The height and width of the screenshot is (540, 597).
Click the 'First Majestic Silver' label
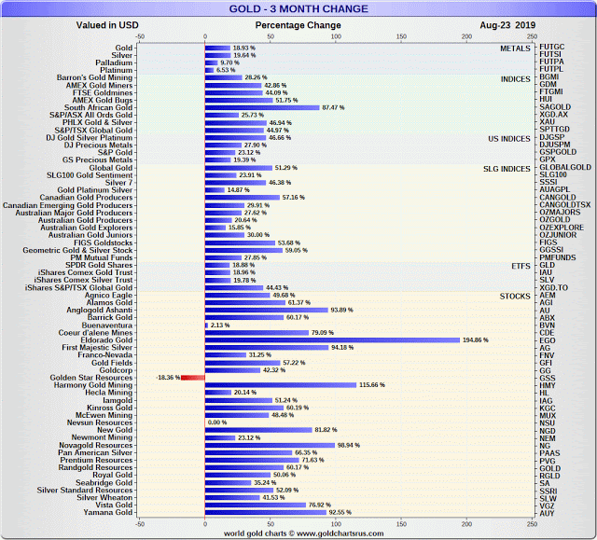click(97, 348)
